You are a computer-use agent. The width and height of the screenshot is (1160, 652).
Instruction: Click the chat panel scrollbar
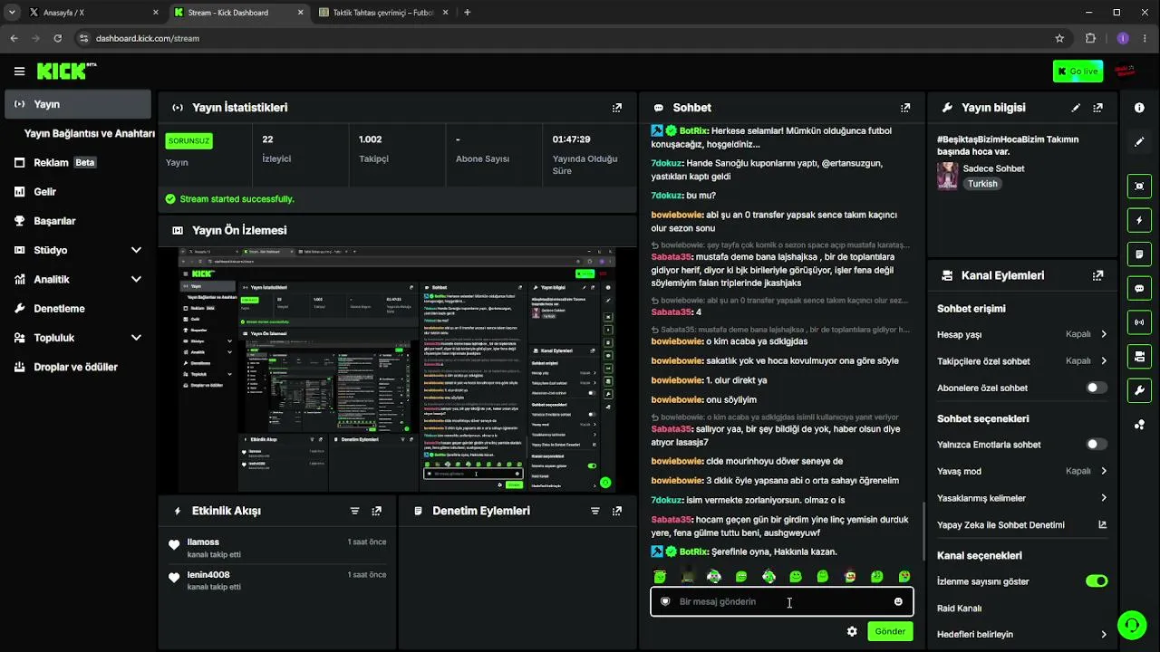[x=923, y=531]
